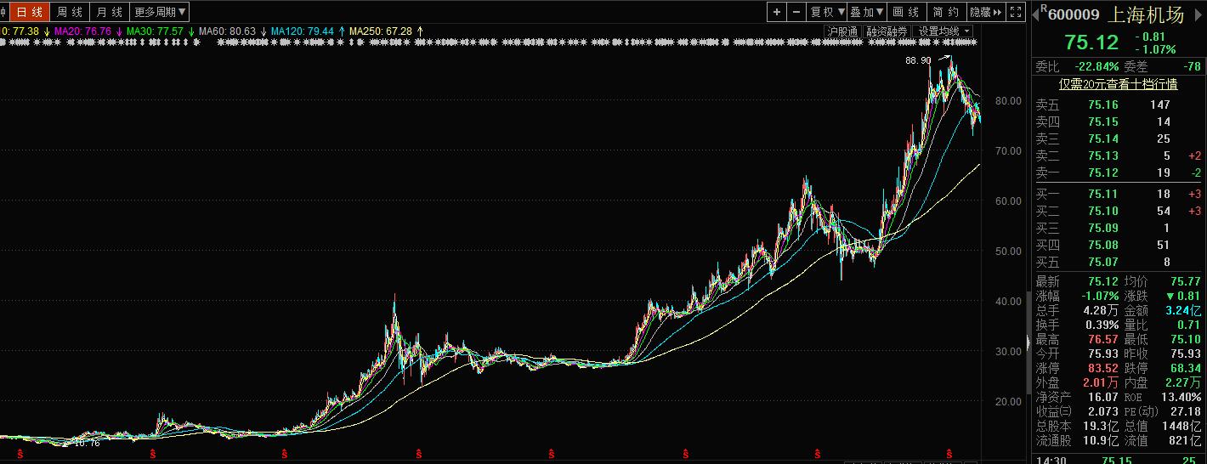This screenshot has width=1207, height=464.
Task: Open 复权 adjustment dropdown
Action: pos(826,12)
